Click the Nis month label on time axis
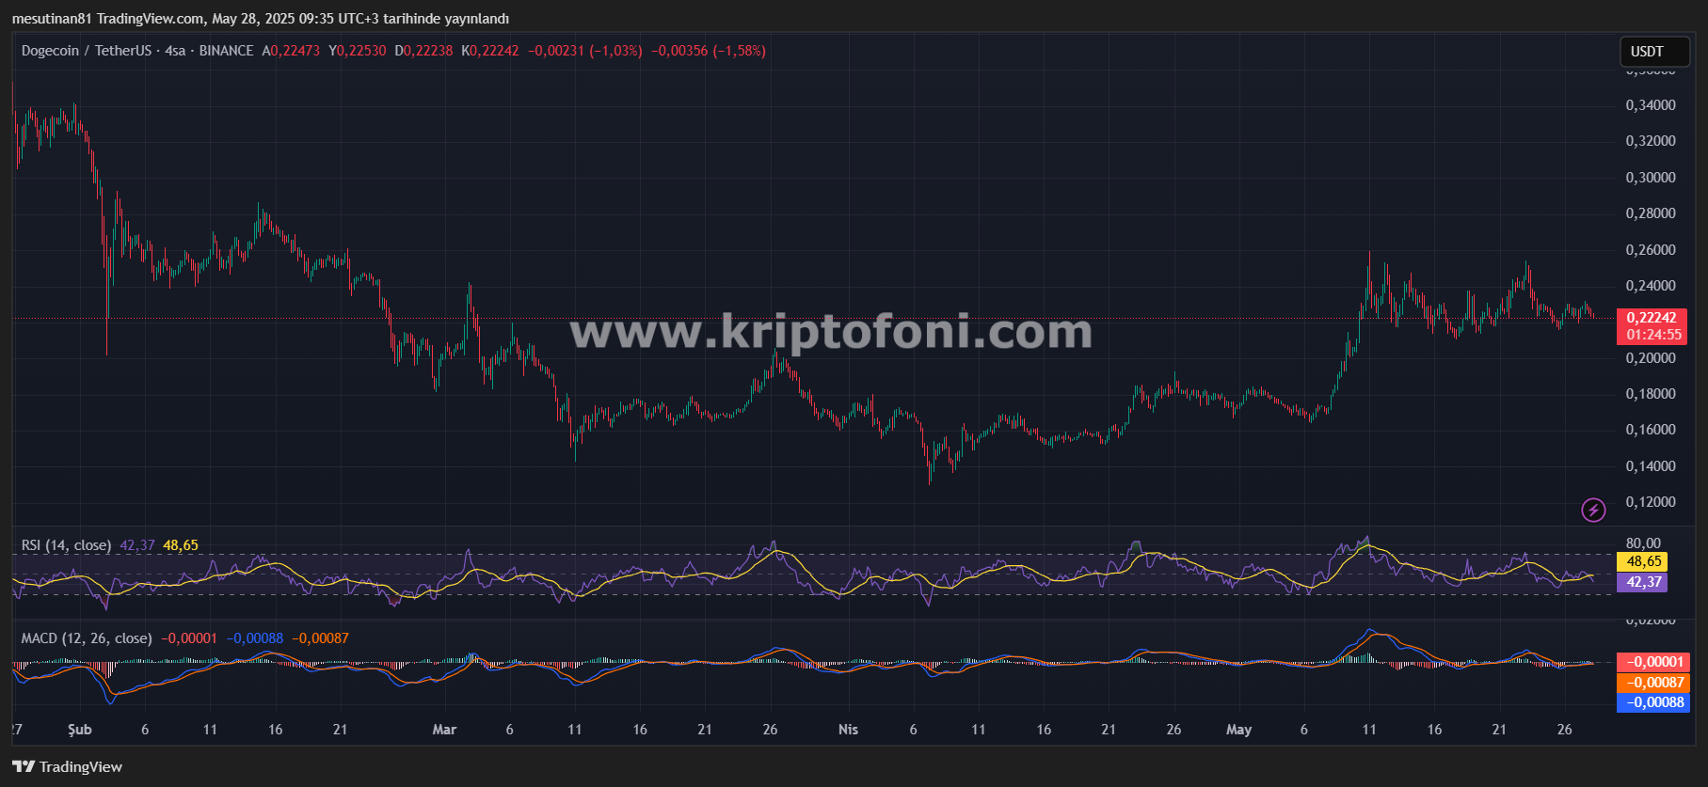This screenshot has height=787, width=1708. (848, 730)
